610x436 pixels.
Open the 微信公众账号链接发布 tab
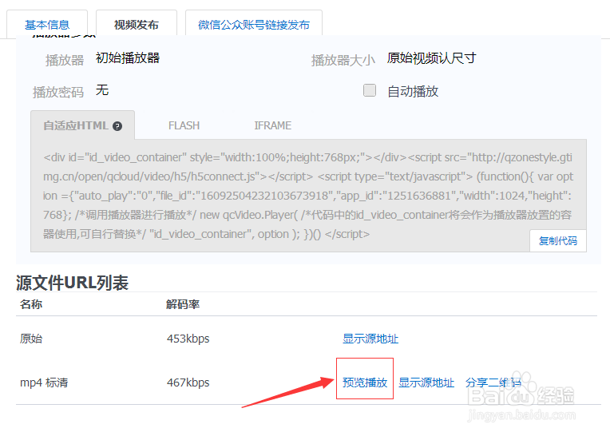pos(254,25)
